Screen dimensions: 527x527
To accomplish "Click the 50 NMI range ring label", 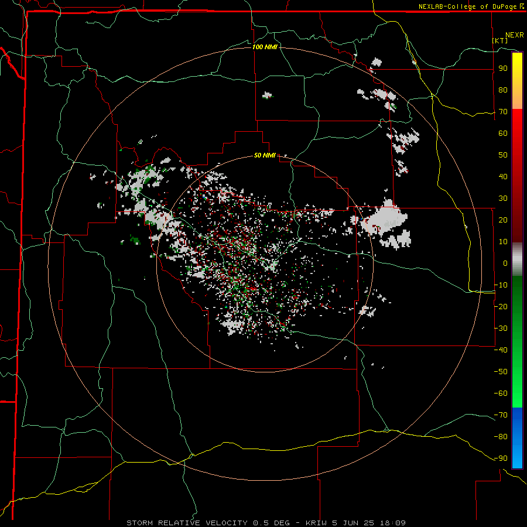I will click(265, 155).
